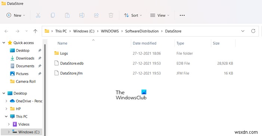Image resolution: width=262 pixels, height=136 pixels.
Task: Click the 28,928 KB size cell
Action: [x=225, y=63]
